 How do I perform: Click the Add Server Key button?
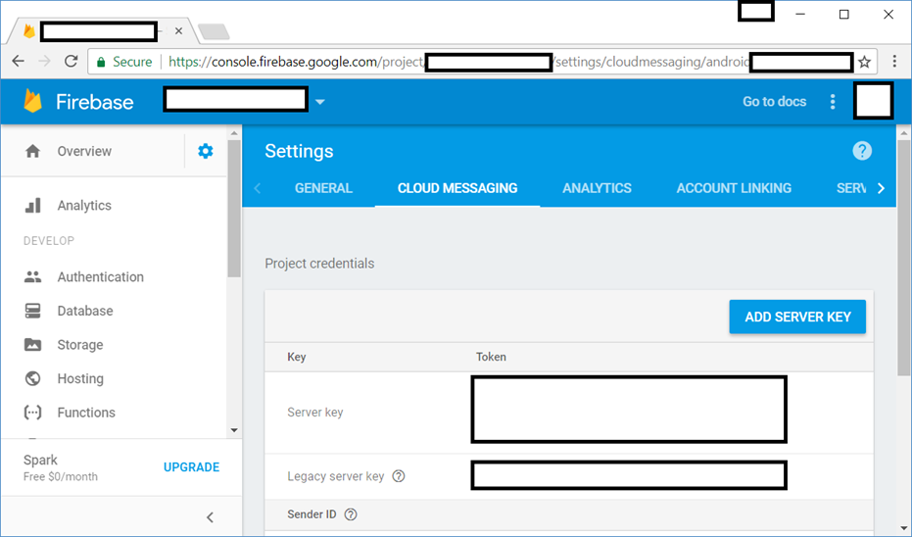(797, 317)
